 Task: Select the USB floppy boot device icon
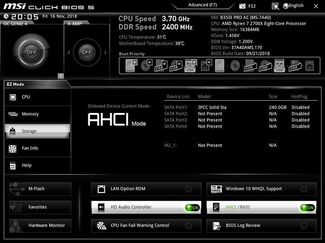point(295,66)
